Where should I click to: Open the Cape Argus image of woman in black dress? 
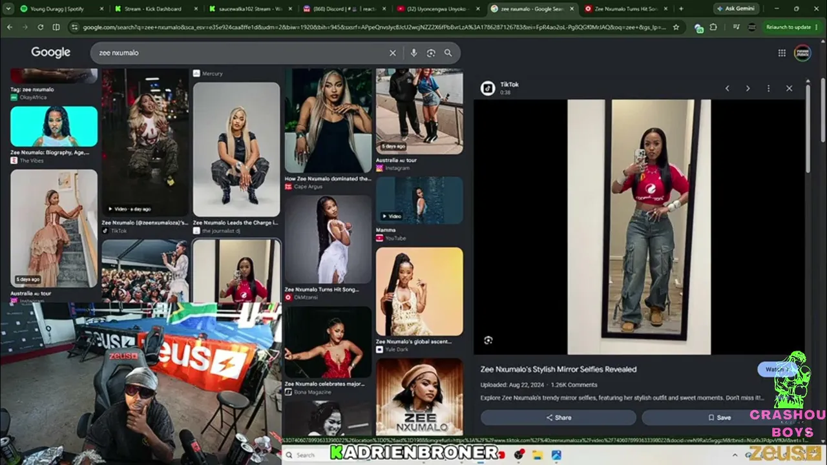pyautogui.click(x=328, y=121)
